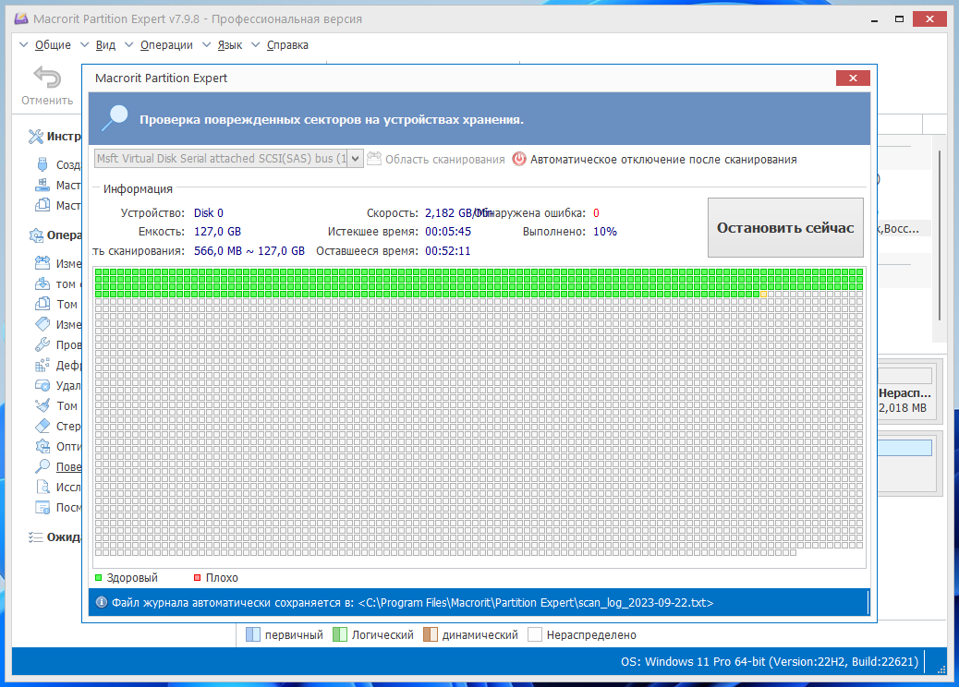Click the log file path text
This screenshot has width=959, height=687.
(536, 603)
